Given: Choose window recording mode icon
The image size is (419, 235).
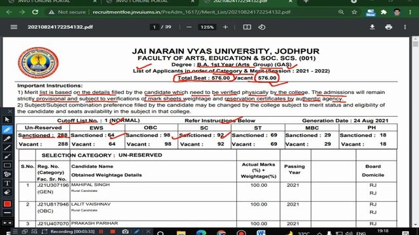Looking at the screenshot, I should click(25, 232).
